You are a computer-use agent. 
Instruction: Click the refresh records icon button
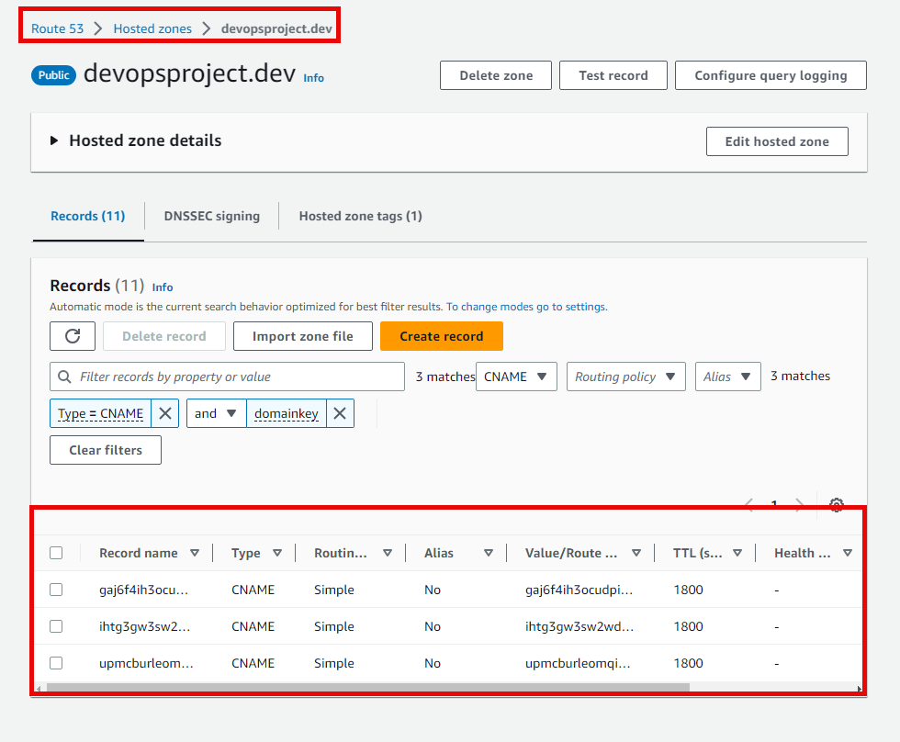pyautogui.click(x=73, y=336)
